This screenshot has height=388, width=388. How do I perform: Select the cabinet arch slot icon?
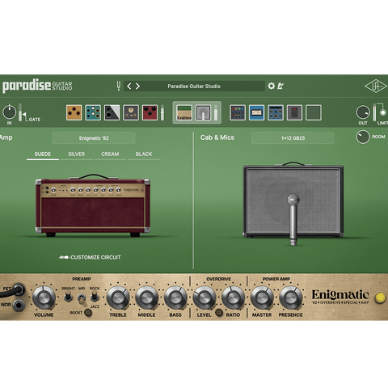pos(203,112)
